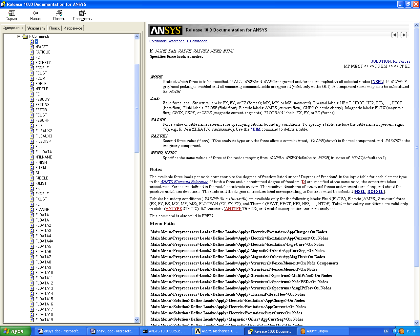420x336 pixels.
Task: Click the document icon beside FLANGE
Action: (32, 210)
